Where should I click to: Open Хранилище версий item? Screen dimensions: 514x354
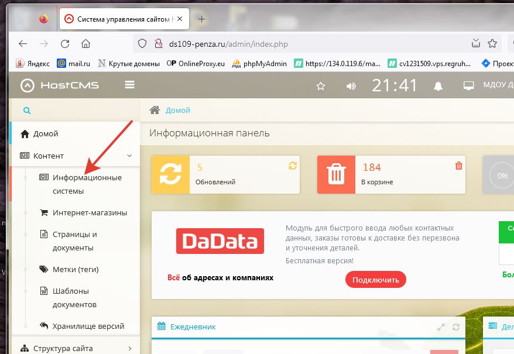click(82, 326)
